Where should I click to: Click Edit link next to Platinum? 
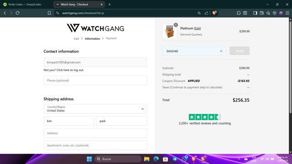click(198, 28)
